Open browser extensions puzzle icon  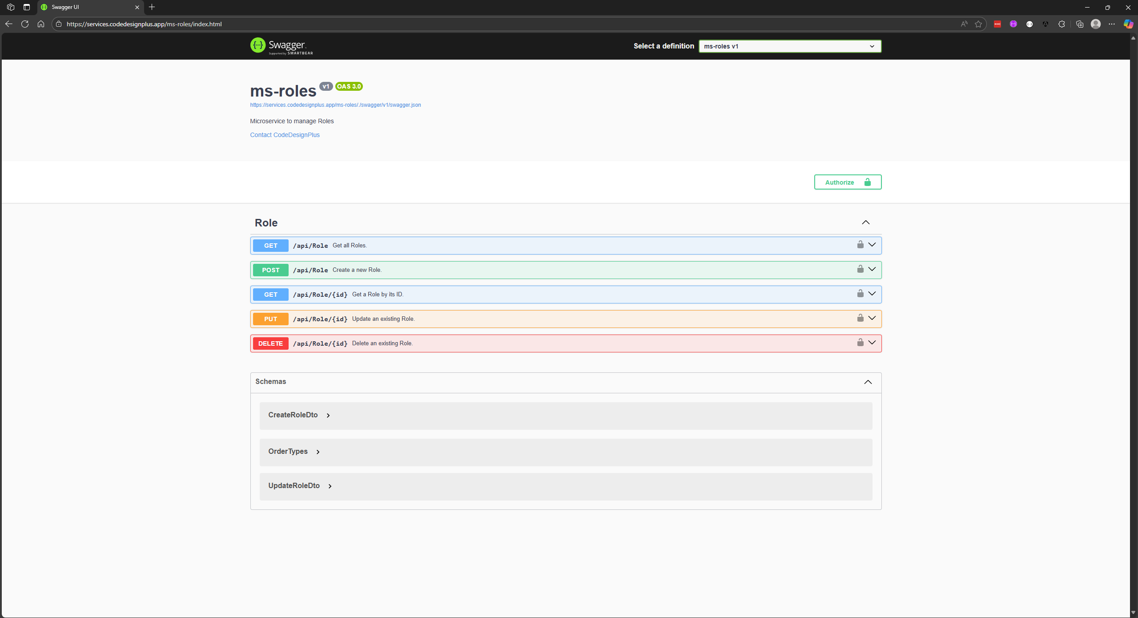(x=1062, y=24)
